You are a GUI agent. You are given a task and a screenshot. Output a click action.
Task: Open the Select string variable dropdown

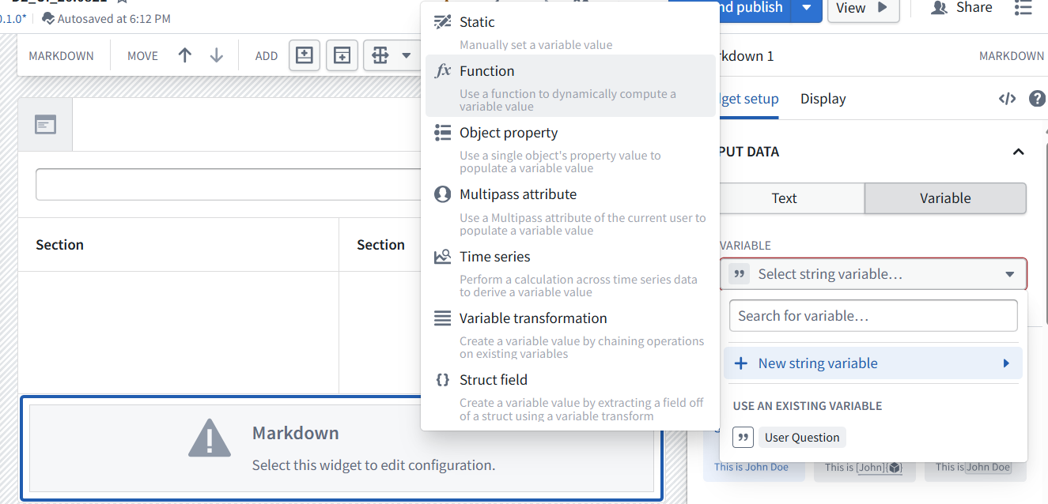[x=873, y=274]
